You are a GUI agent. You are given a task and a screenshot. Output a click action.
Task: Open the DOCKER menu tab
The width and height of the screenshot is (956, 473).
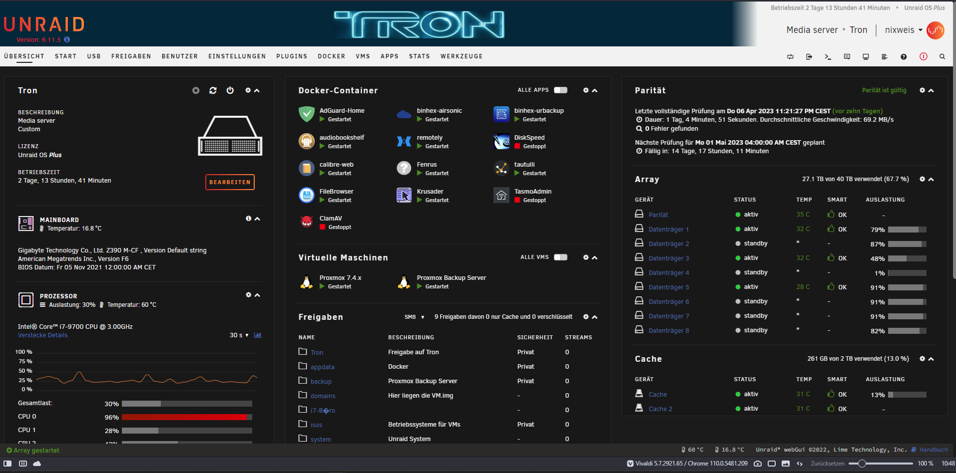pos(332,56)
